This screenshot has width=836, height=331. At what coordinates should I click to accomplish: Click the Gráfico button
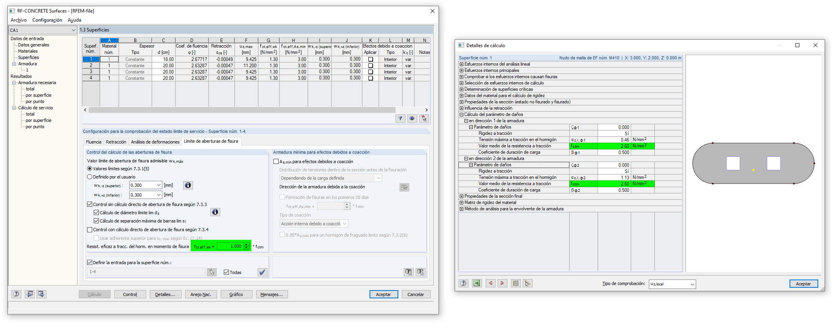click(x=236, y=294)
